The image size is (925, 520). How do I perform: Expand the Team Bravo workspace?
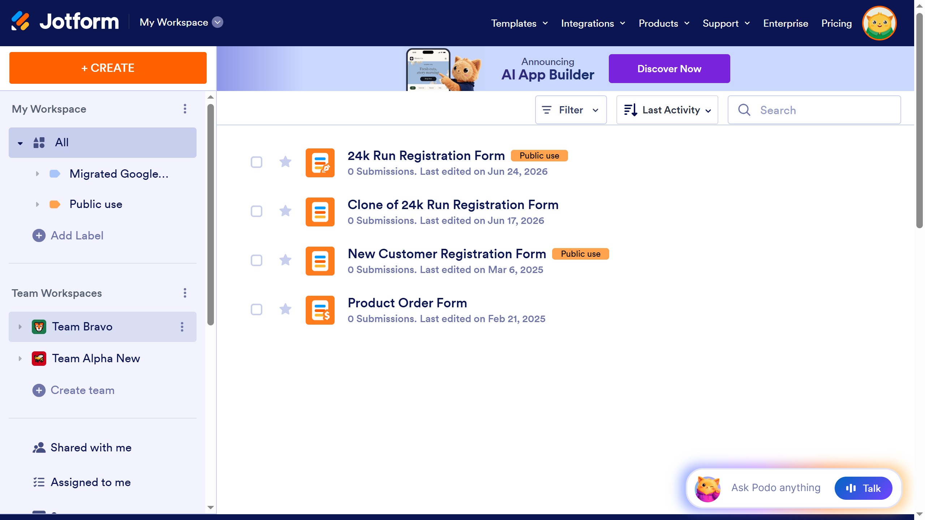click(x=20, y=327)
